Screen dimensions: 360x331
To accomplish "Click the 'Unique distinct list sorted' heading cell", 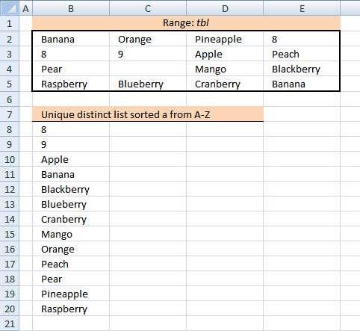I will point(148,114).
